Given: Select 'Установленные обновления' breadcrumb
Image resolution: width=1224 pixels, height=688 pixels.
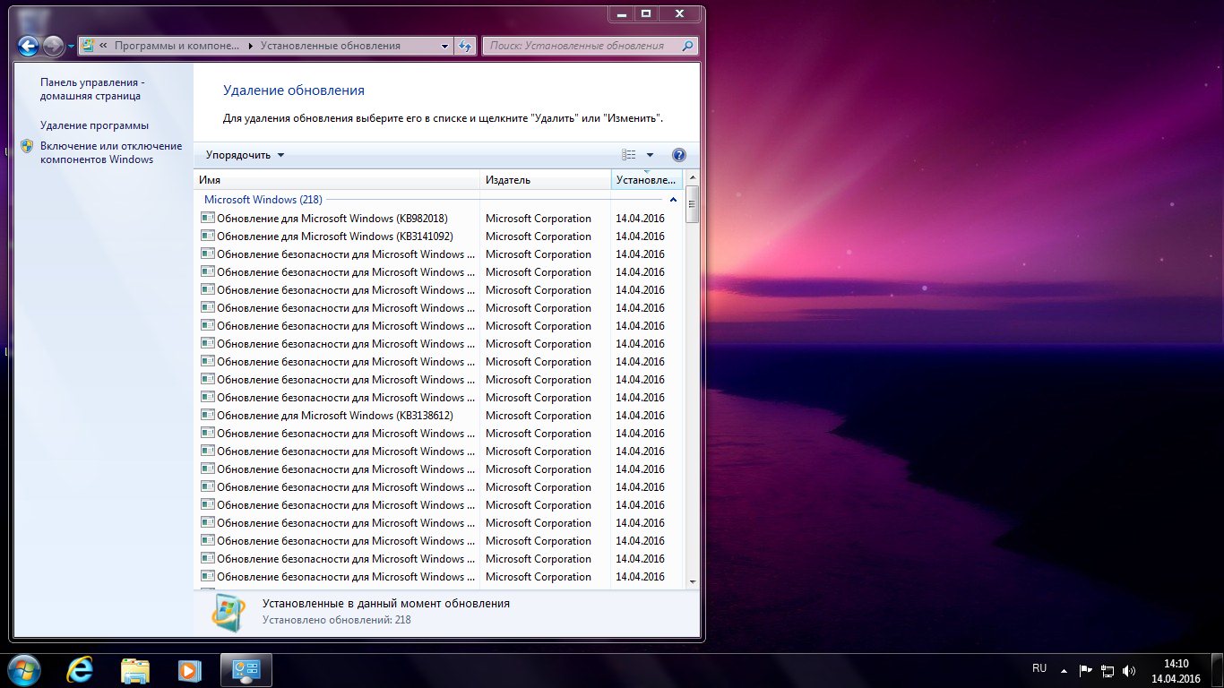Looking at the screenshot, I should tap(331, 46).
